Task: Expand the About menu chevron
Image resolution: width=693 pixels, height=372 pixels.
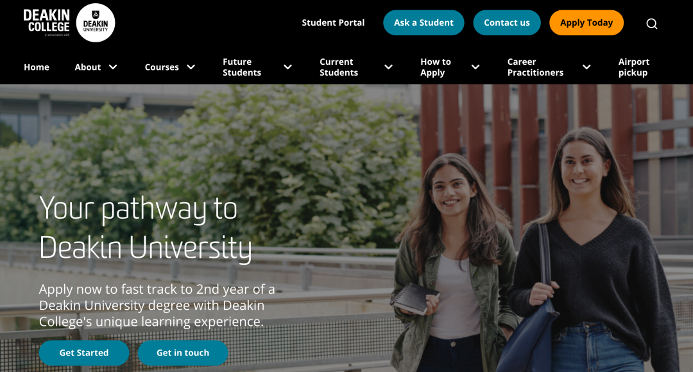Action: point(113,67)
